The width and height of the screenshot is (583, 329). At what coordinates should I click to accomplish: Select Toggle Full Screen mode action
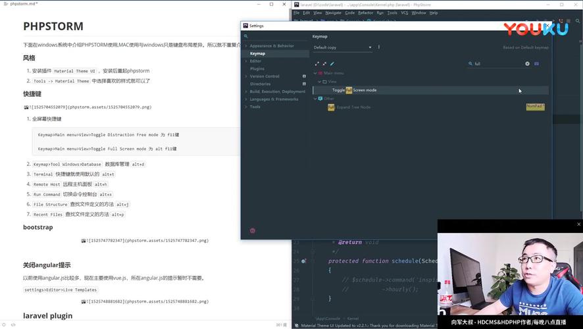(430, 90)
